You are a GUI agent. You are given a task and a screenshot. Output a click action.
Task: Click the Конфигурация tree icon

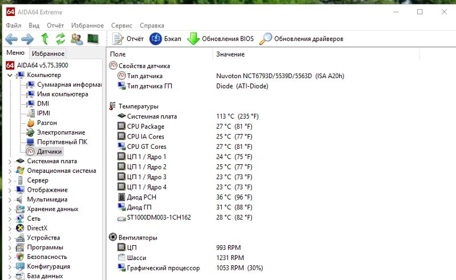click(20, 266)
